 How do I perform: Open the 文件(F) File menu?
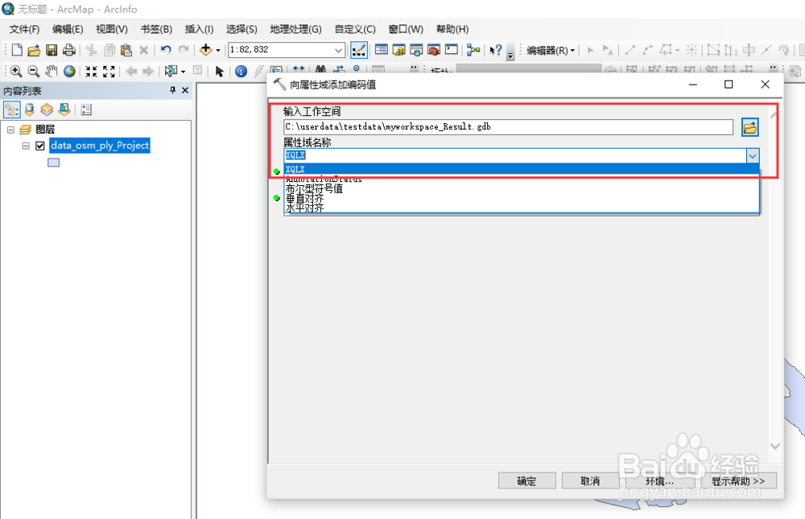pos(24,29)
